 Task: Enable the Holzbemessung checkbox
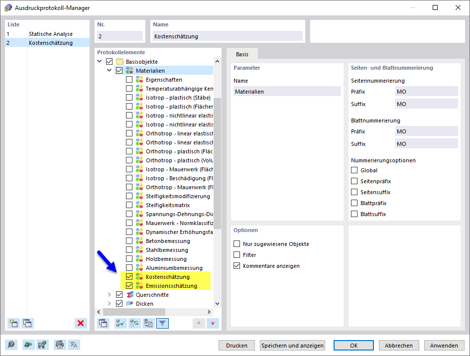pyautogui.click(x=129, y=258)
